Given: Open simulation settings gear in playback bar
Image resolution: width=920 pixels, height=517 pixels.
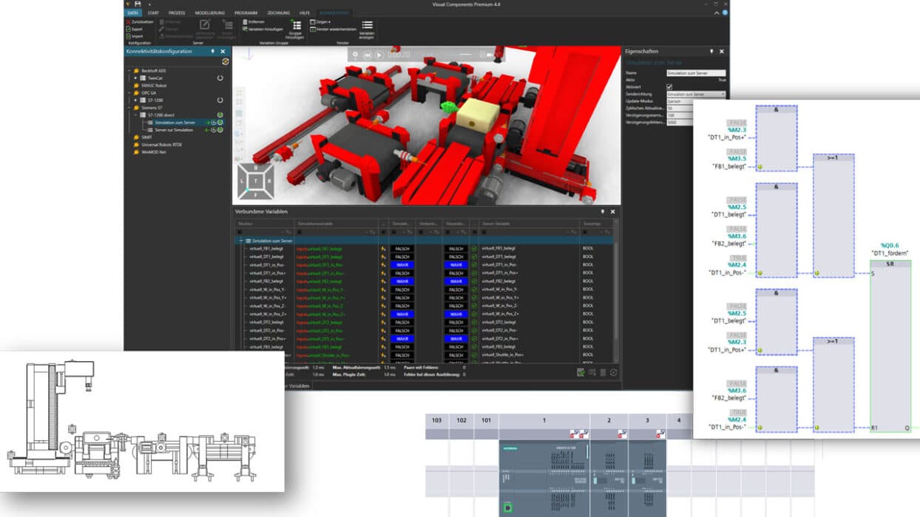Looking at the screenshot, I should (355, 55).
